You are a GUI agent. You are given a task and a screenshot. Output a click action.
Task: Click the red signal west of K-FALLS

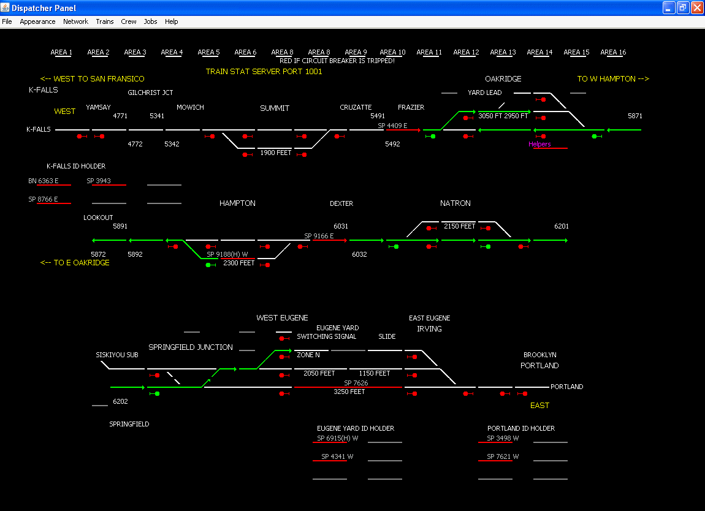(82, 136)
